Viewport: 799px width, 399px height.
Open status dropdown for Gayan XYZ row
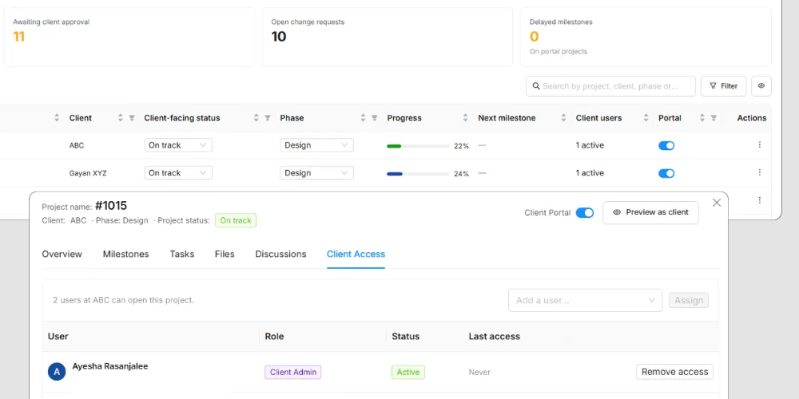(x=178, y=173)
